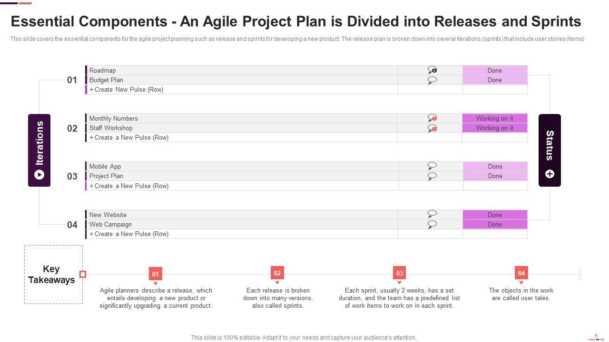Click the Working on it status for Monthly Numbers

pos(495,118)
